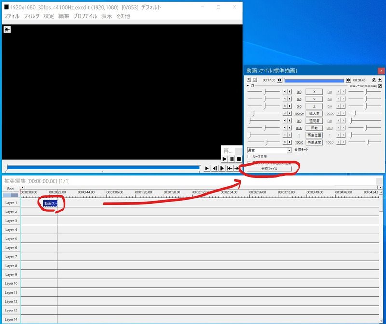Toggle visibility of Layer 1
The image size is (386, 324).
point(11,203)
